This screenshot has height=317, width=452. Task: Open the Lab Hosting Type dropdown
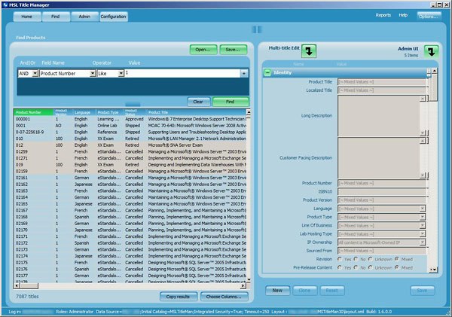coord(423,233)
